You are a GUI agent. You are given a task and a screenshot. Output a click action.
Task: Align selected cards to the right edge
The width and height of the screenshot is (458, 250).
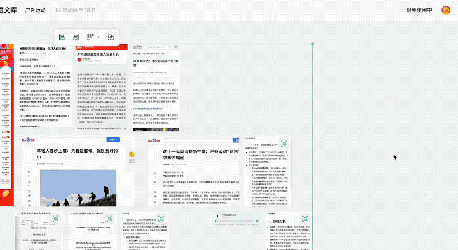click(76, 37)
